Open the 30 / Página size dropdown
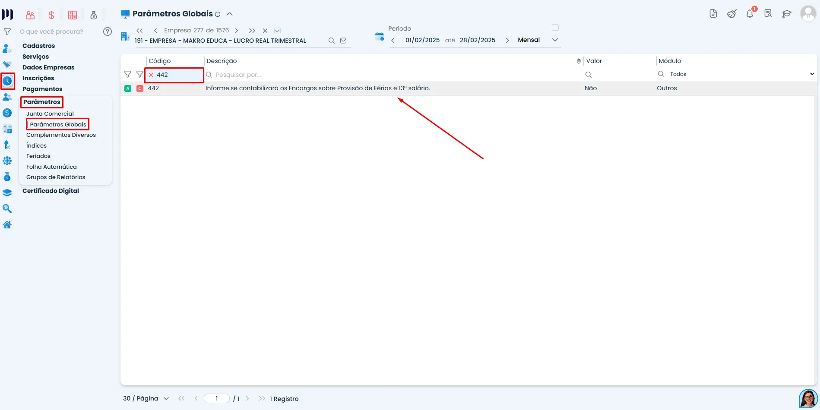The image size is (820, 410). [x=146, y=398]
